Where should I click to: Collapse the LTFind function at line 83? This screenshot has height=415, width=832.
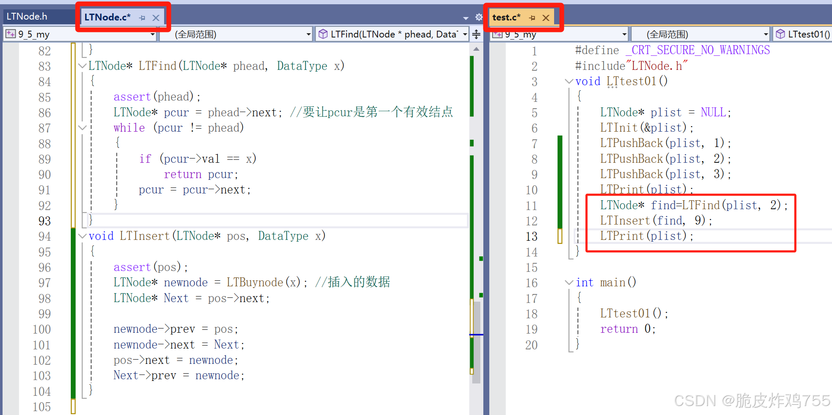[x=82, y=66]
